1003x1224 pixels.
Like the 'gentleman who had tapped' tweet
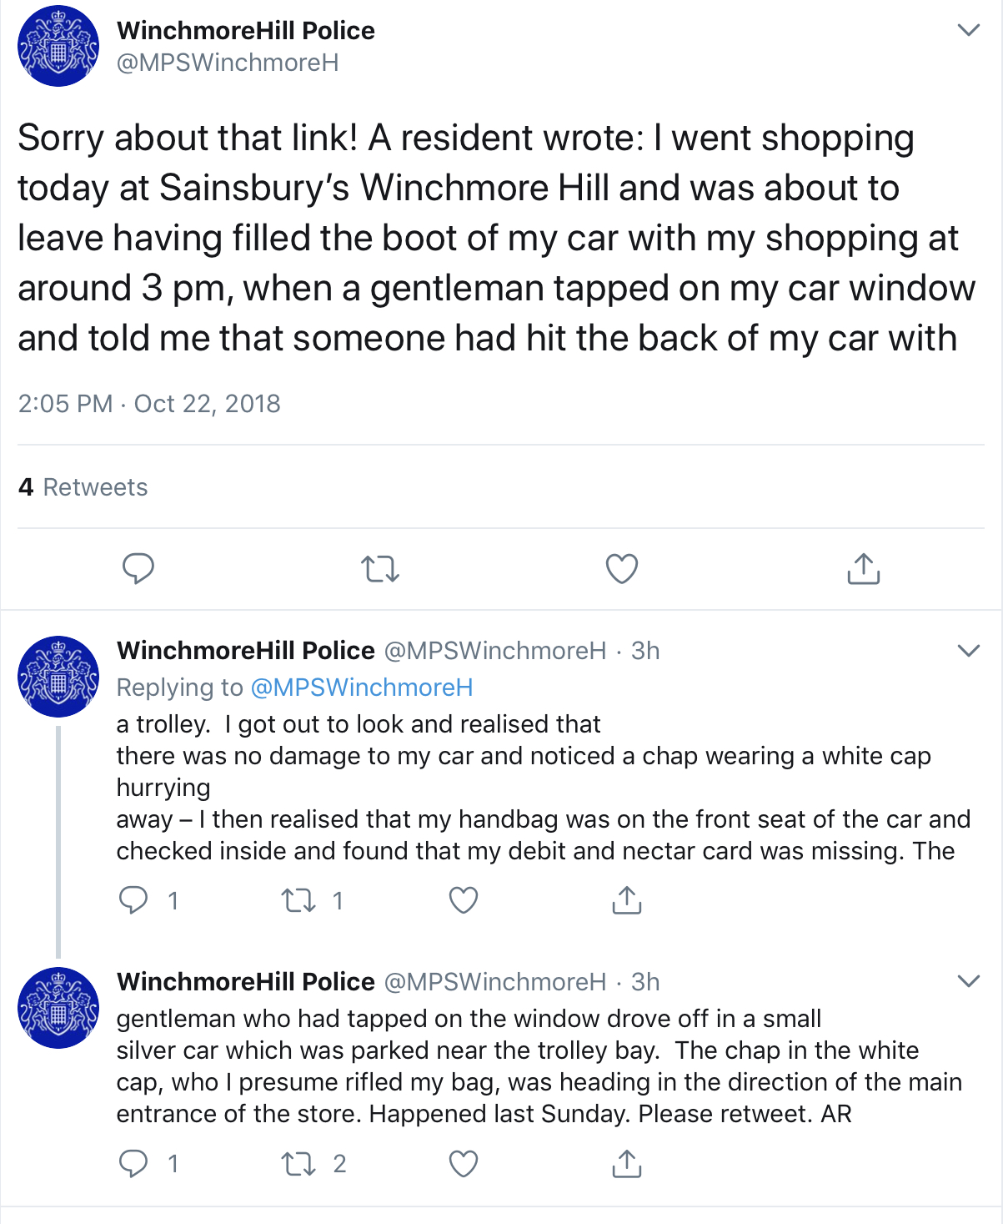coord(463,1163)
